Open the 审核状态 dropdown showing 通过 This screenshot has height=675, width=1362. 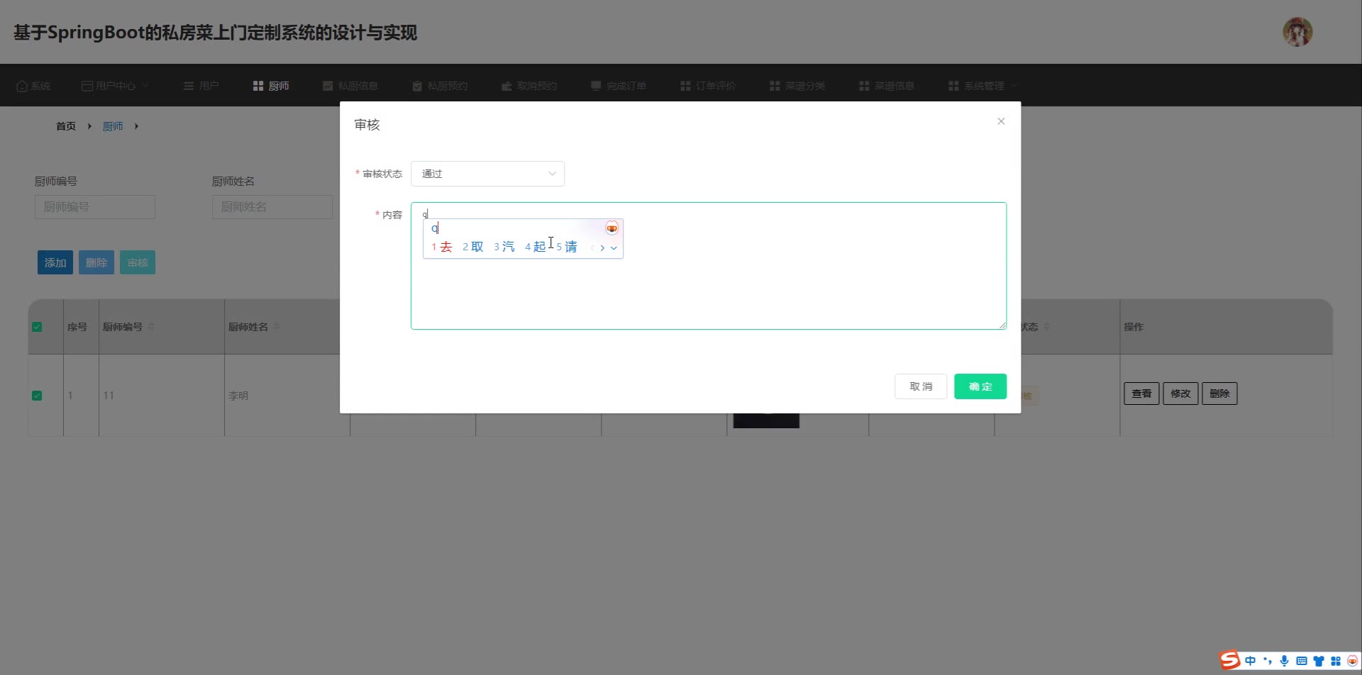coord(487,174)
